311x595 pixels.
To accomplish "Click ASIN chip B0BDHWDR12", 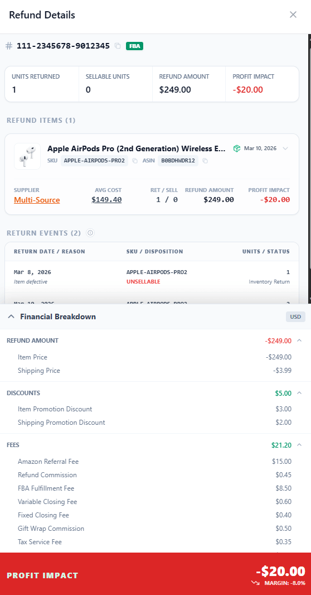I will [x=178, y=161].
